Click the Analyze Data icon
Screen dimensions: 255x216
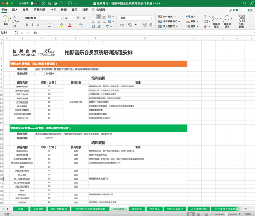tap(241, 21)
